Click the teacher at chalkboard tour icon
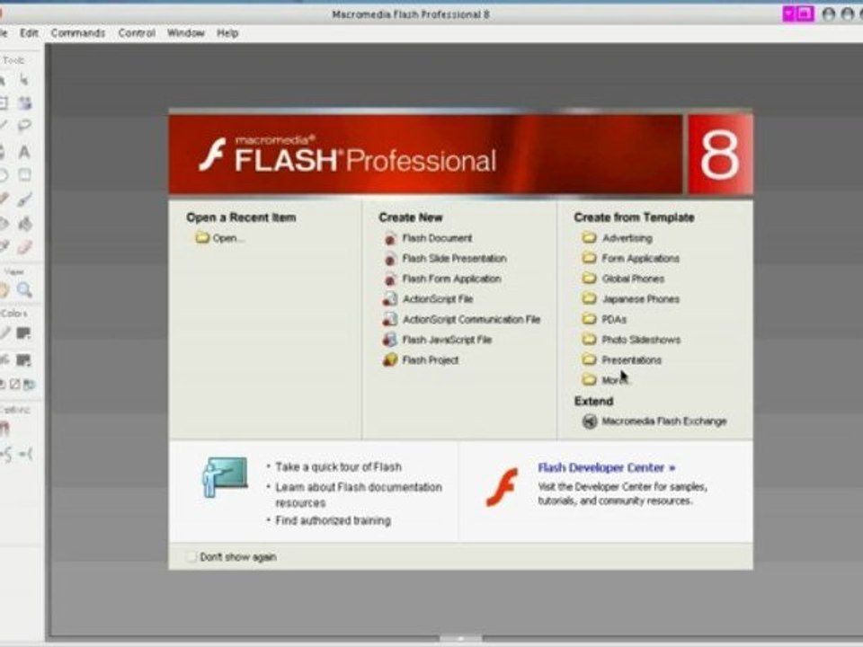 pos(225,476)
